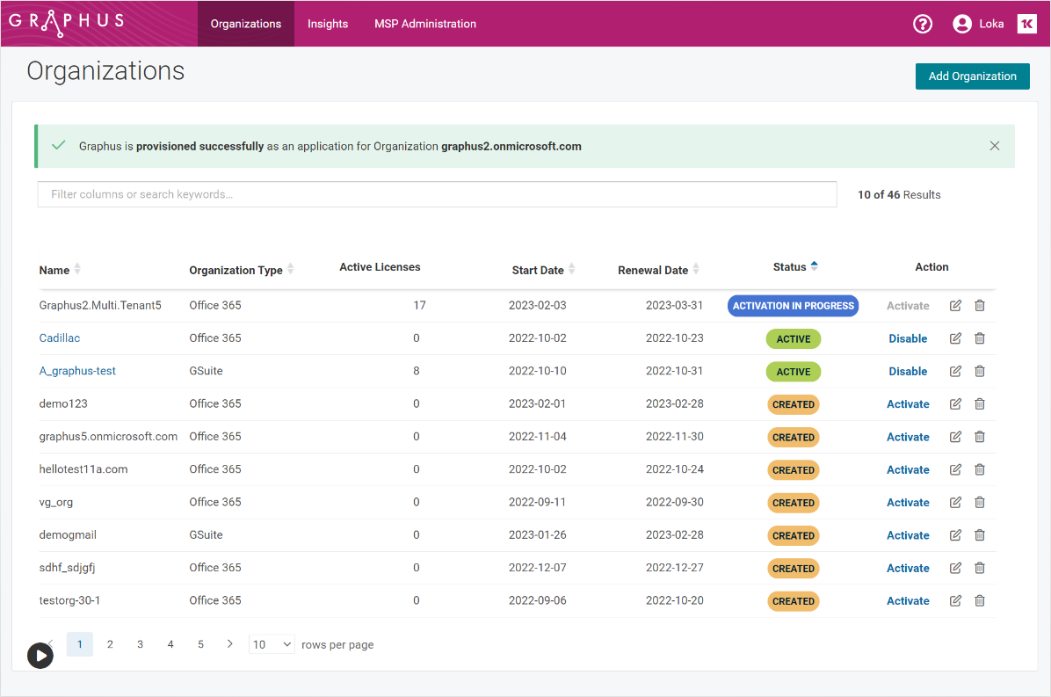Screen dimensions: 1051x697
Task: Switch to the Organizations tab
Action: pos(246,24)
